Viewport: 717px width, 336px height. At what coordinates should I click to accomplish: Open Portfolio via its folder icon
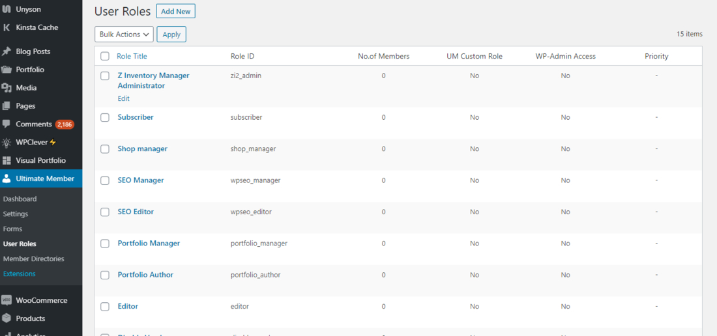tap(7, 70)
